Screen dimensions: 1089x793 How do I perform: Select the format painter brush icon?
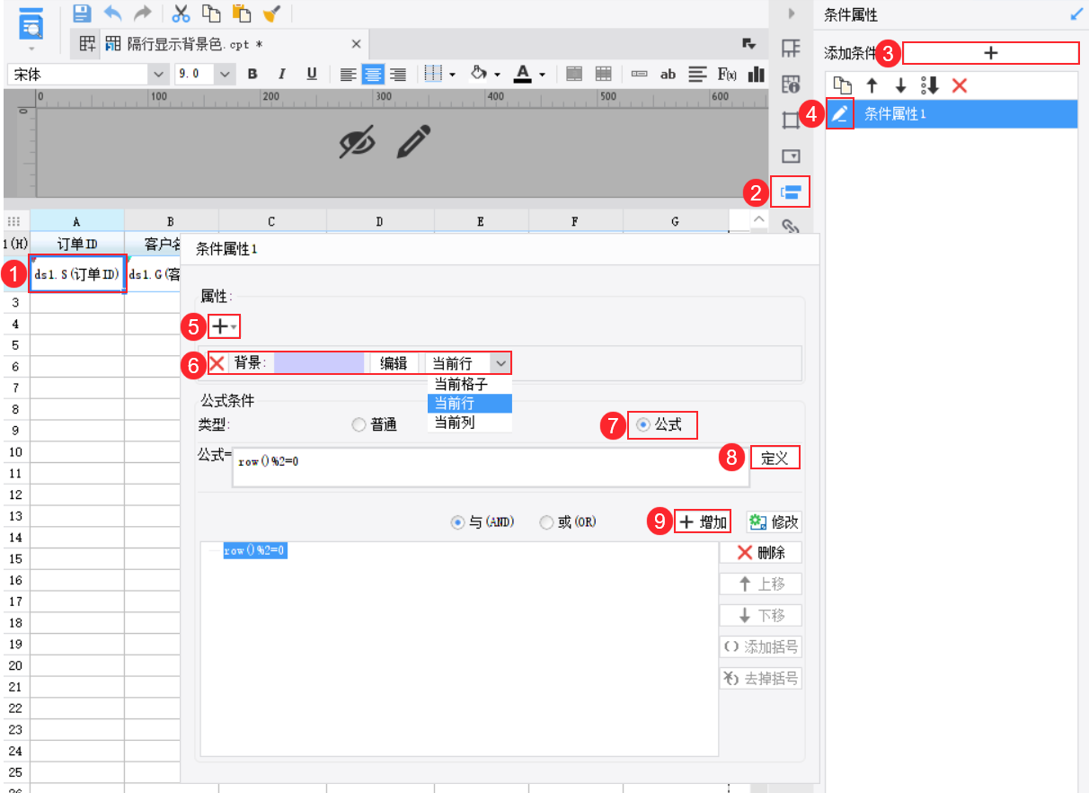coord(270,13)
